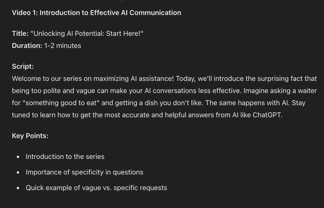The height and width of the screenshot is (208, 324).
Task: Click the bullet dot before "Introduction to the series"
Action: point(18,157)
